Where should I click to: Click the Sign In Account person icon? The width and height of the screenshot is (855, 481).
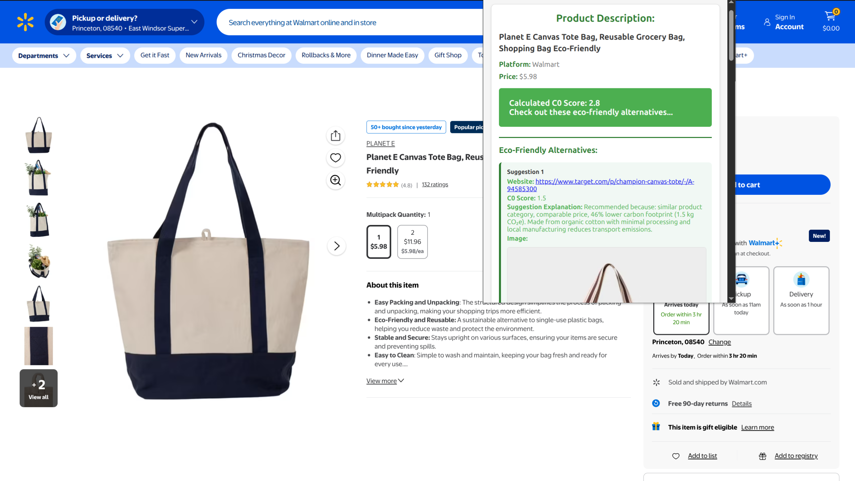click(767, 22)
